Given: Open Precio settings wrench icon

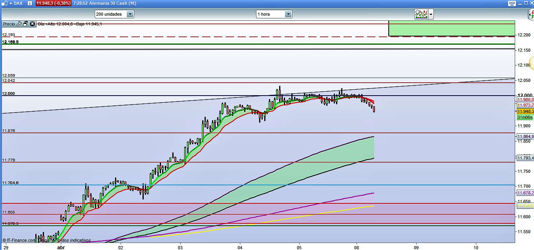Looking at the screenshot, I should [19, 24].
